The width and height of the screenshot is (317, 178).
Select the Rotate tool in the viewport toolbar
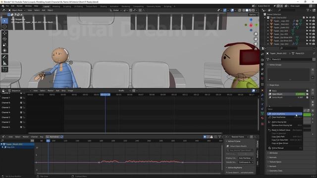4,39
